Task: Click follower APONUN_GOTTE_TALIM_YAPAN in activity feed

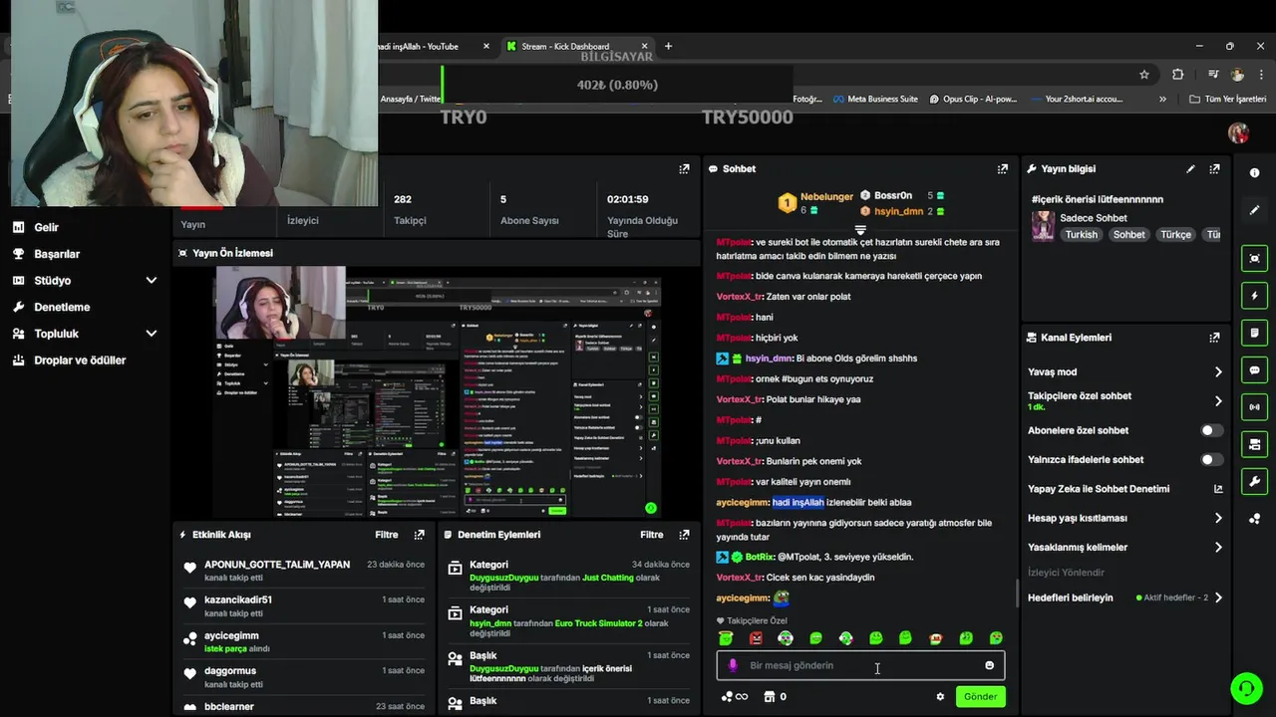Action: pos(277,565)
